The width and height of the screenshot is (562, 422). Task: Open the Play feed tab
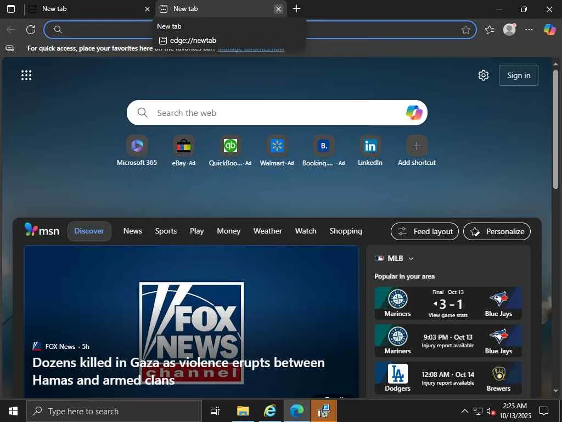pyautogui.click(x=197, y=231)
